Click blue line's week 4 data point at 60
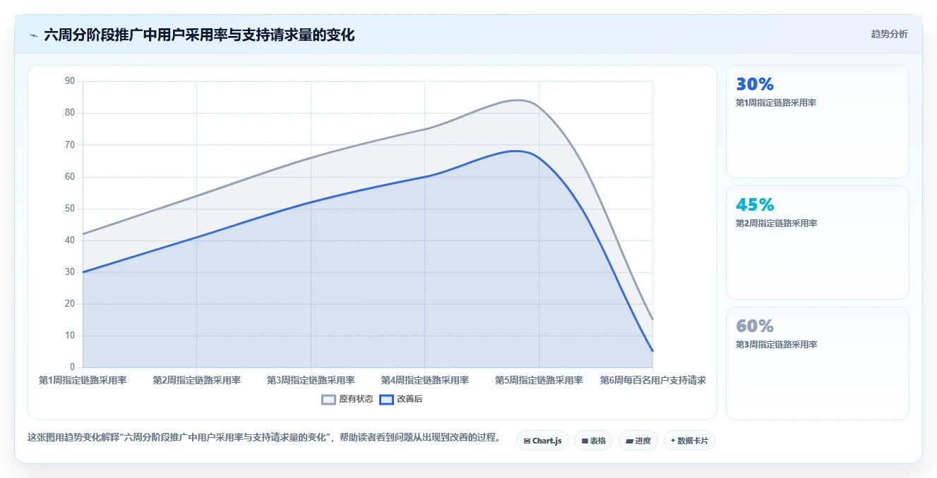 [425, 176]
